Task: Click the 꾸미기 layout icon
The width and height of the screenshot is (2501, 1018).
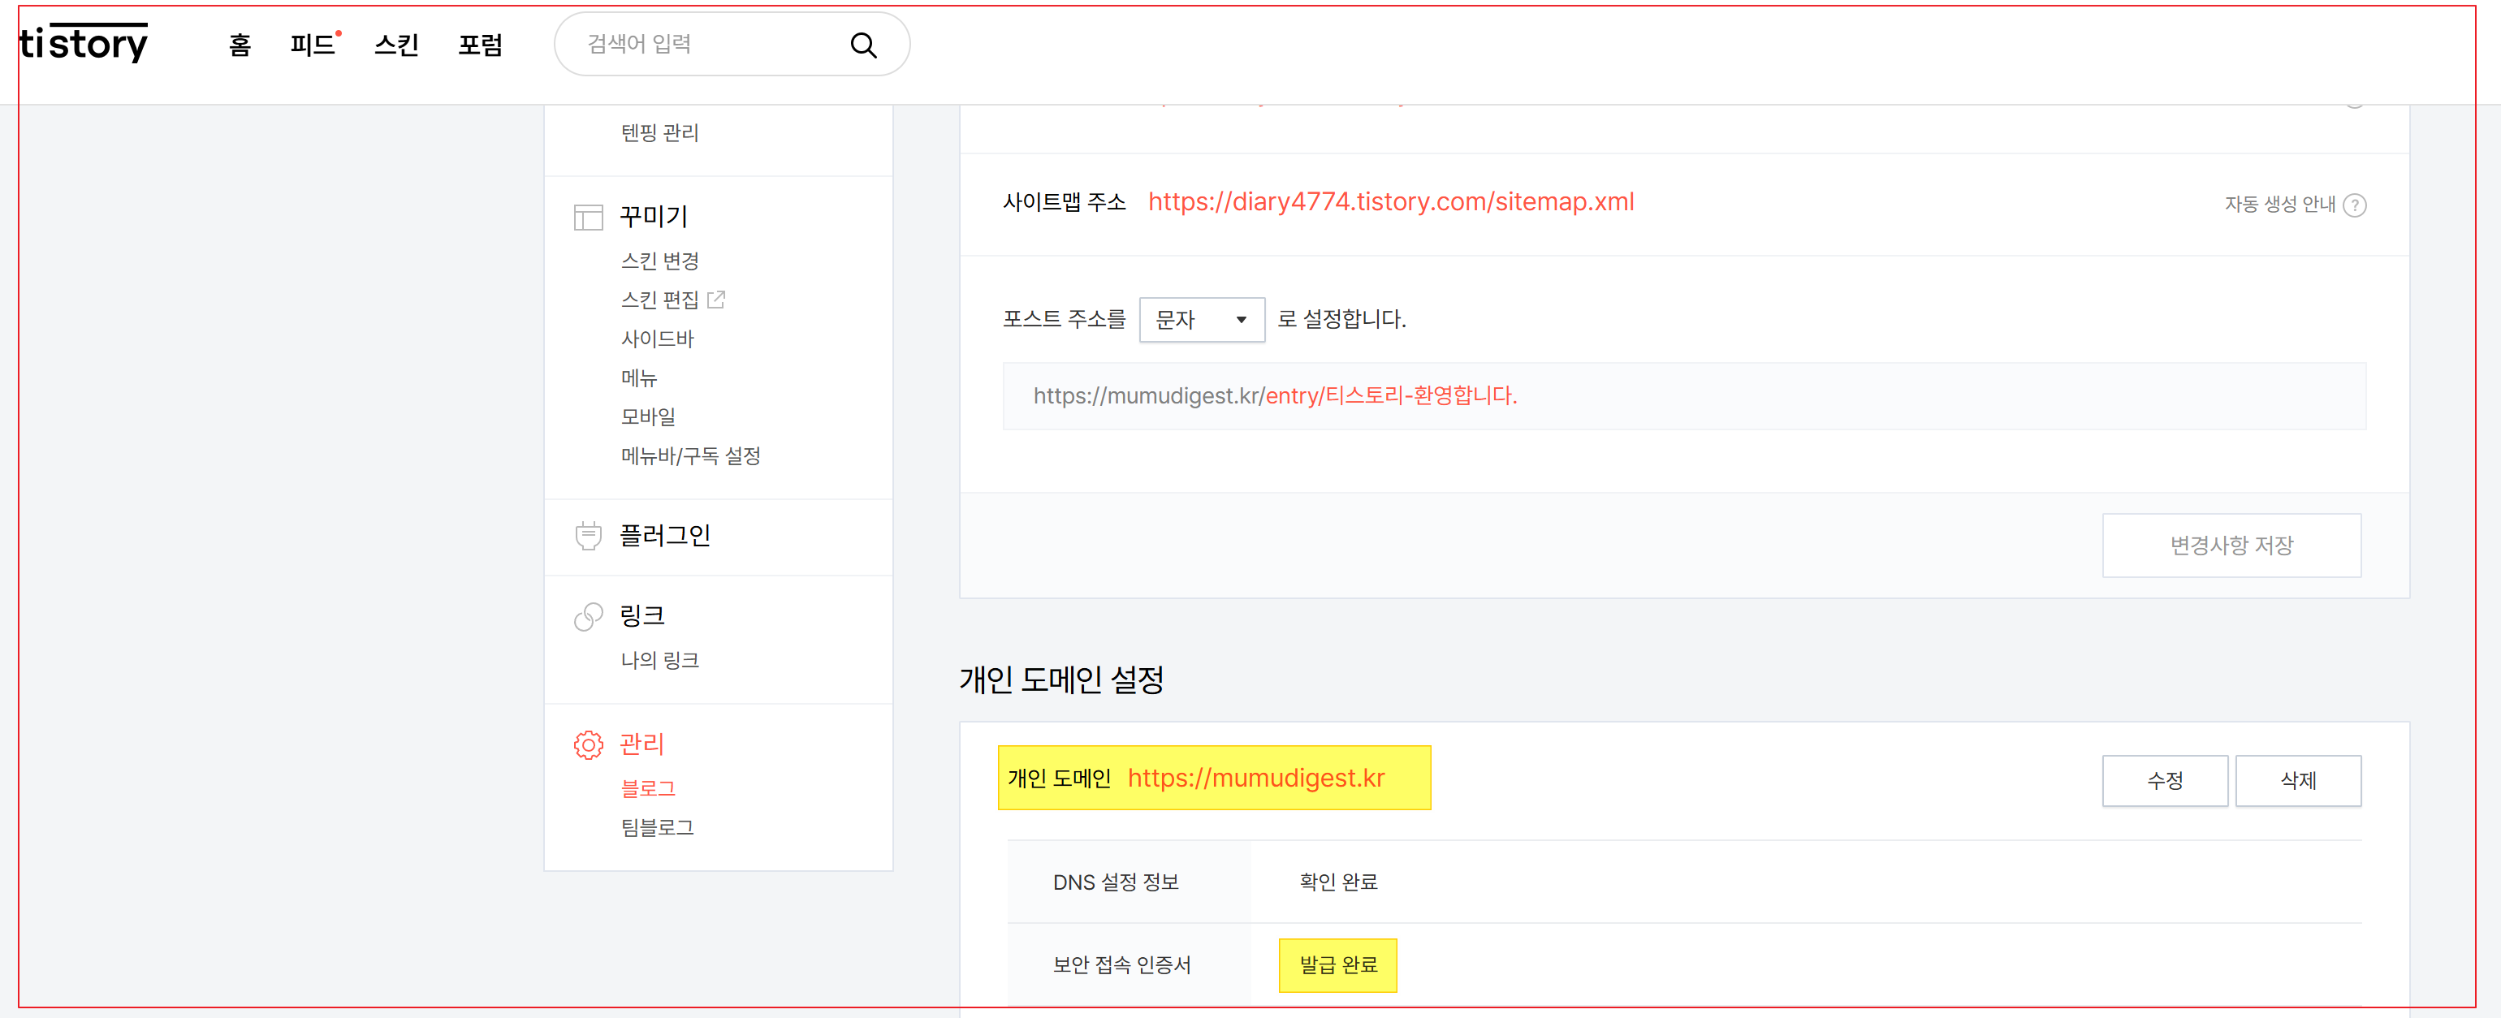Action: pos(589,217)
